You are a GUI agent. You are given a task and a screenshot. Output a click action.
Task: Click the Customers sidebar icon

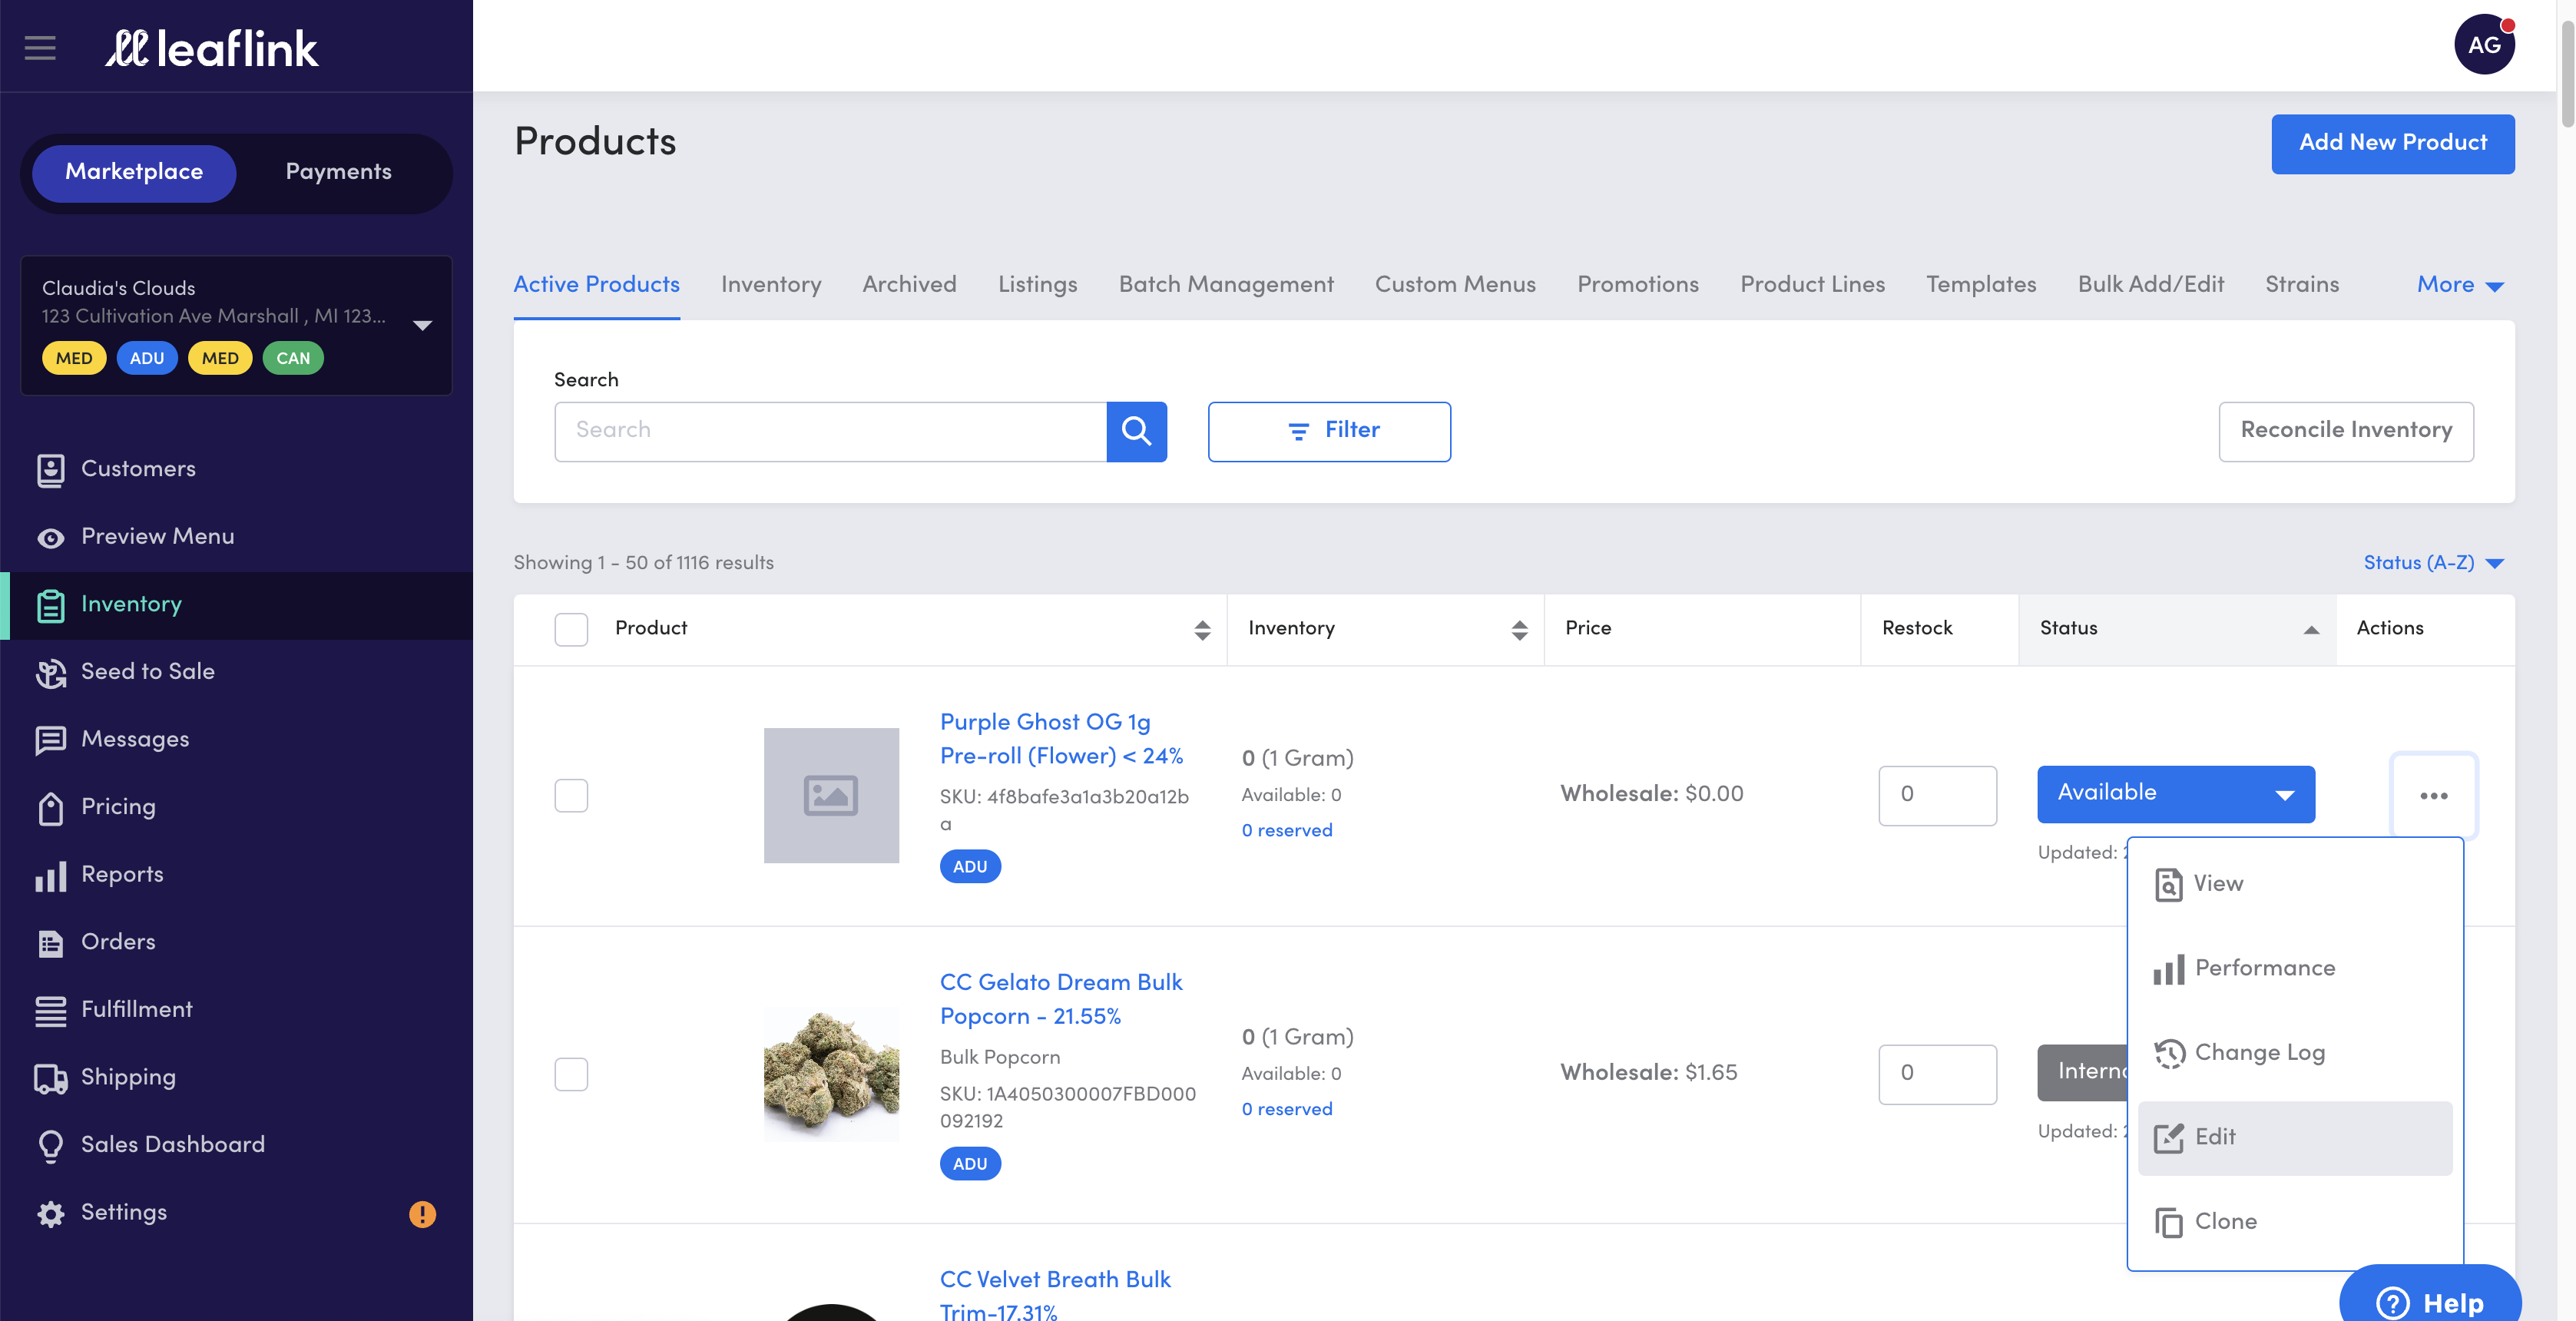pos(50,469)
